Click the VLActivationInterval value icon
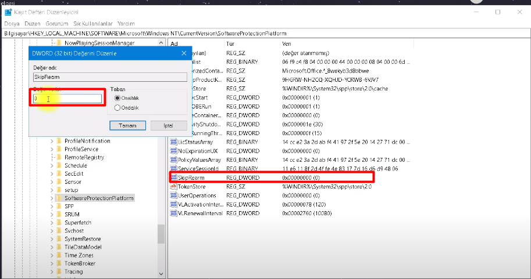 173,204
